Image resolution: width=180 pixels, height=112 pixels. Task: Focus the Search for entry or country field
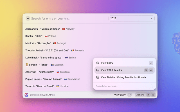[67, 18]
